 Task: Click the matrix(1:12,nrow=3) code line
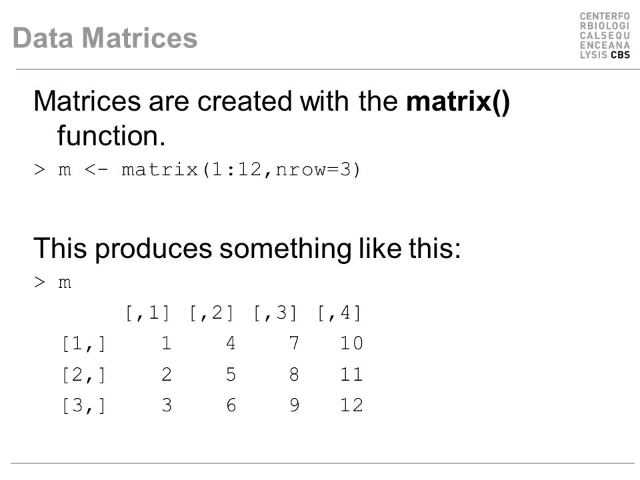(x=197, y=169)
